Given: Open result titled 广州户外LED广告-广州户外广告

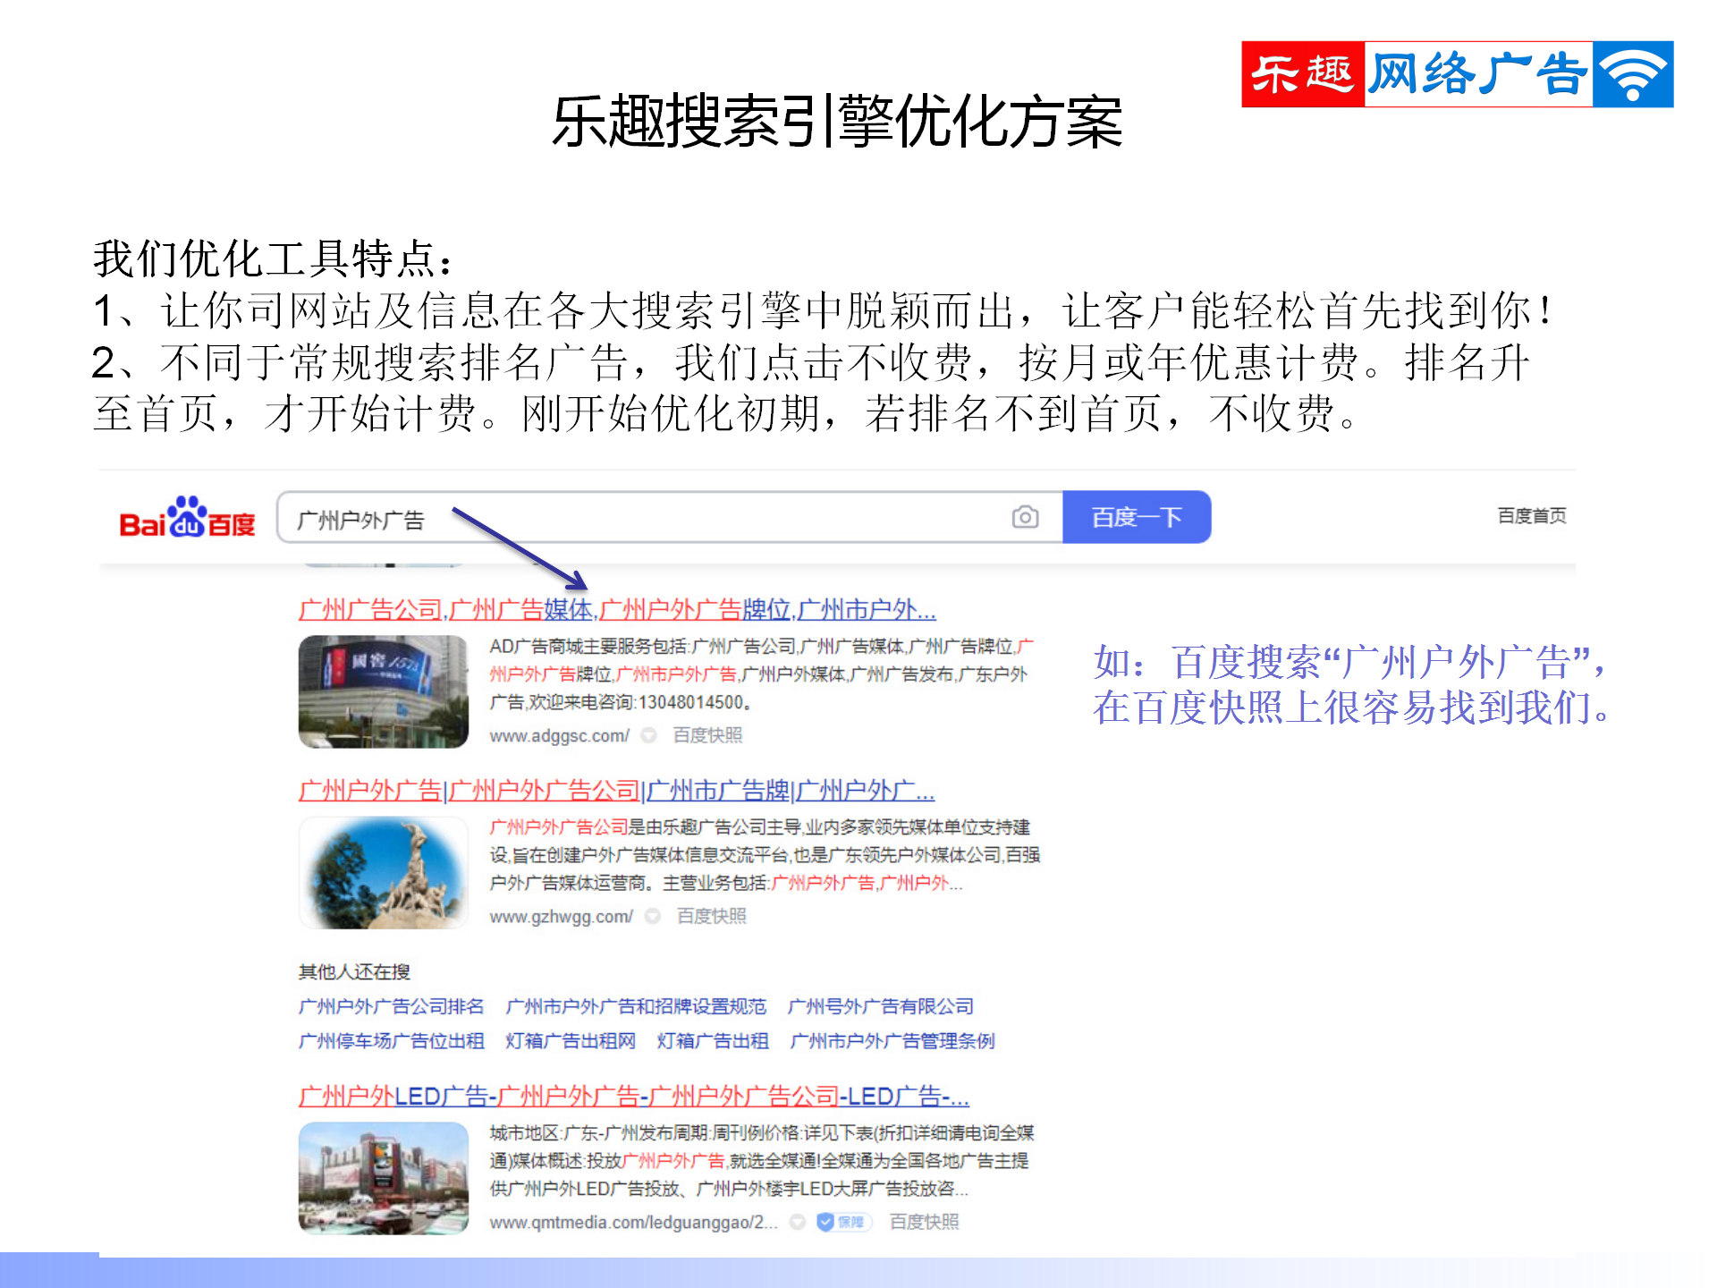Looking at the screenshot, I should [633, 1097].
